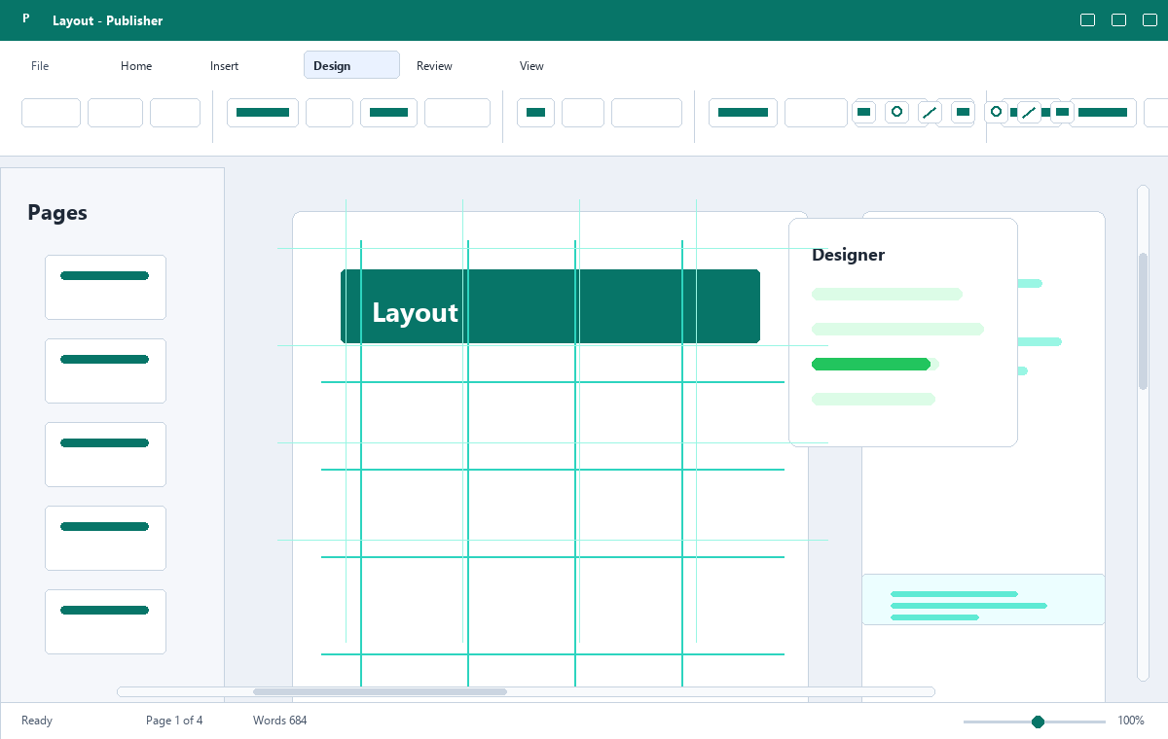This screenshot has height=739, width=1168.
Task: Select the third page thumbnail in Pages panel
Action: pyautogui.click(x=105, y=454)
